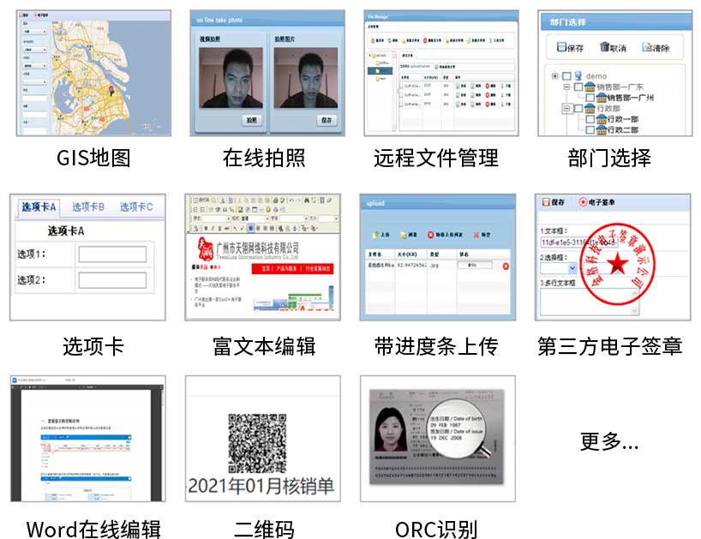Check the 销售部一广东 checkbox
Viewport: 701px width, 539px height.
(x=578, y=87)
